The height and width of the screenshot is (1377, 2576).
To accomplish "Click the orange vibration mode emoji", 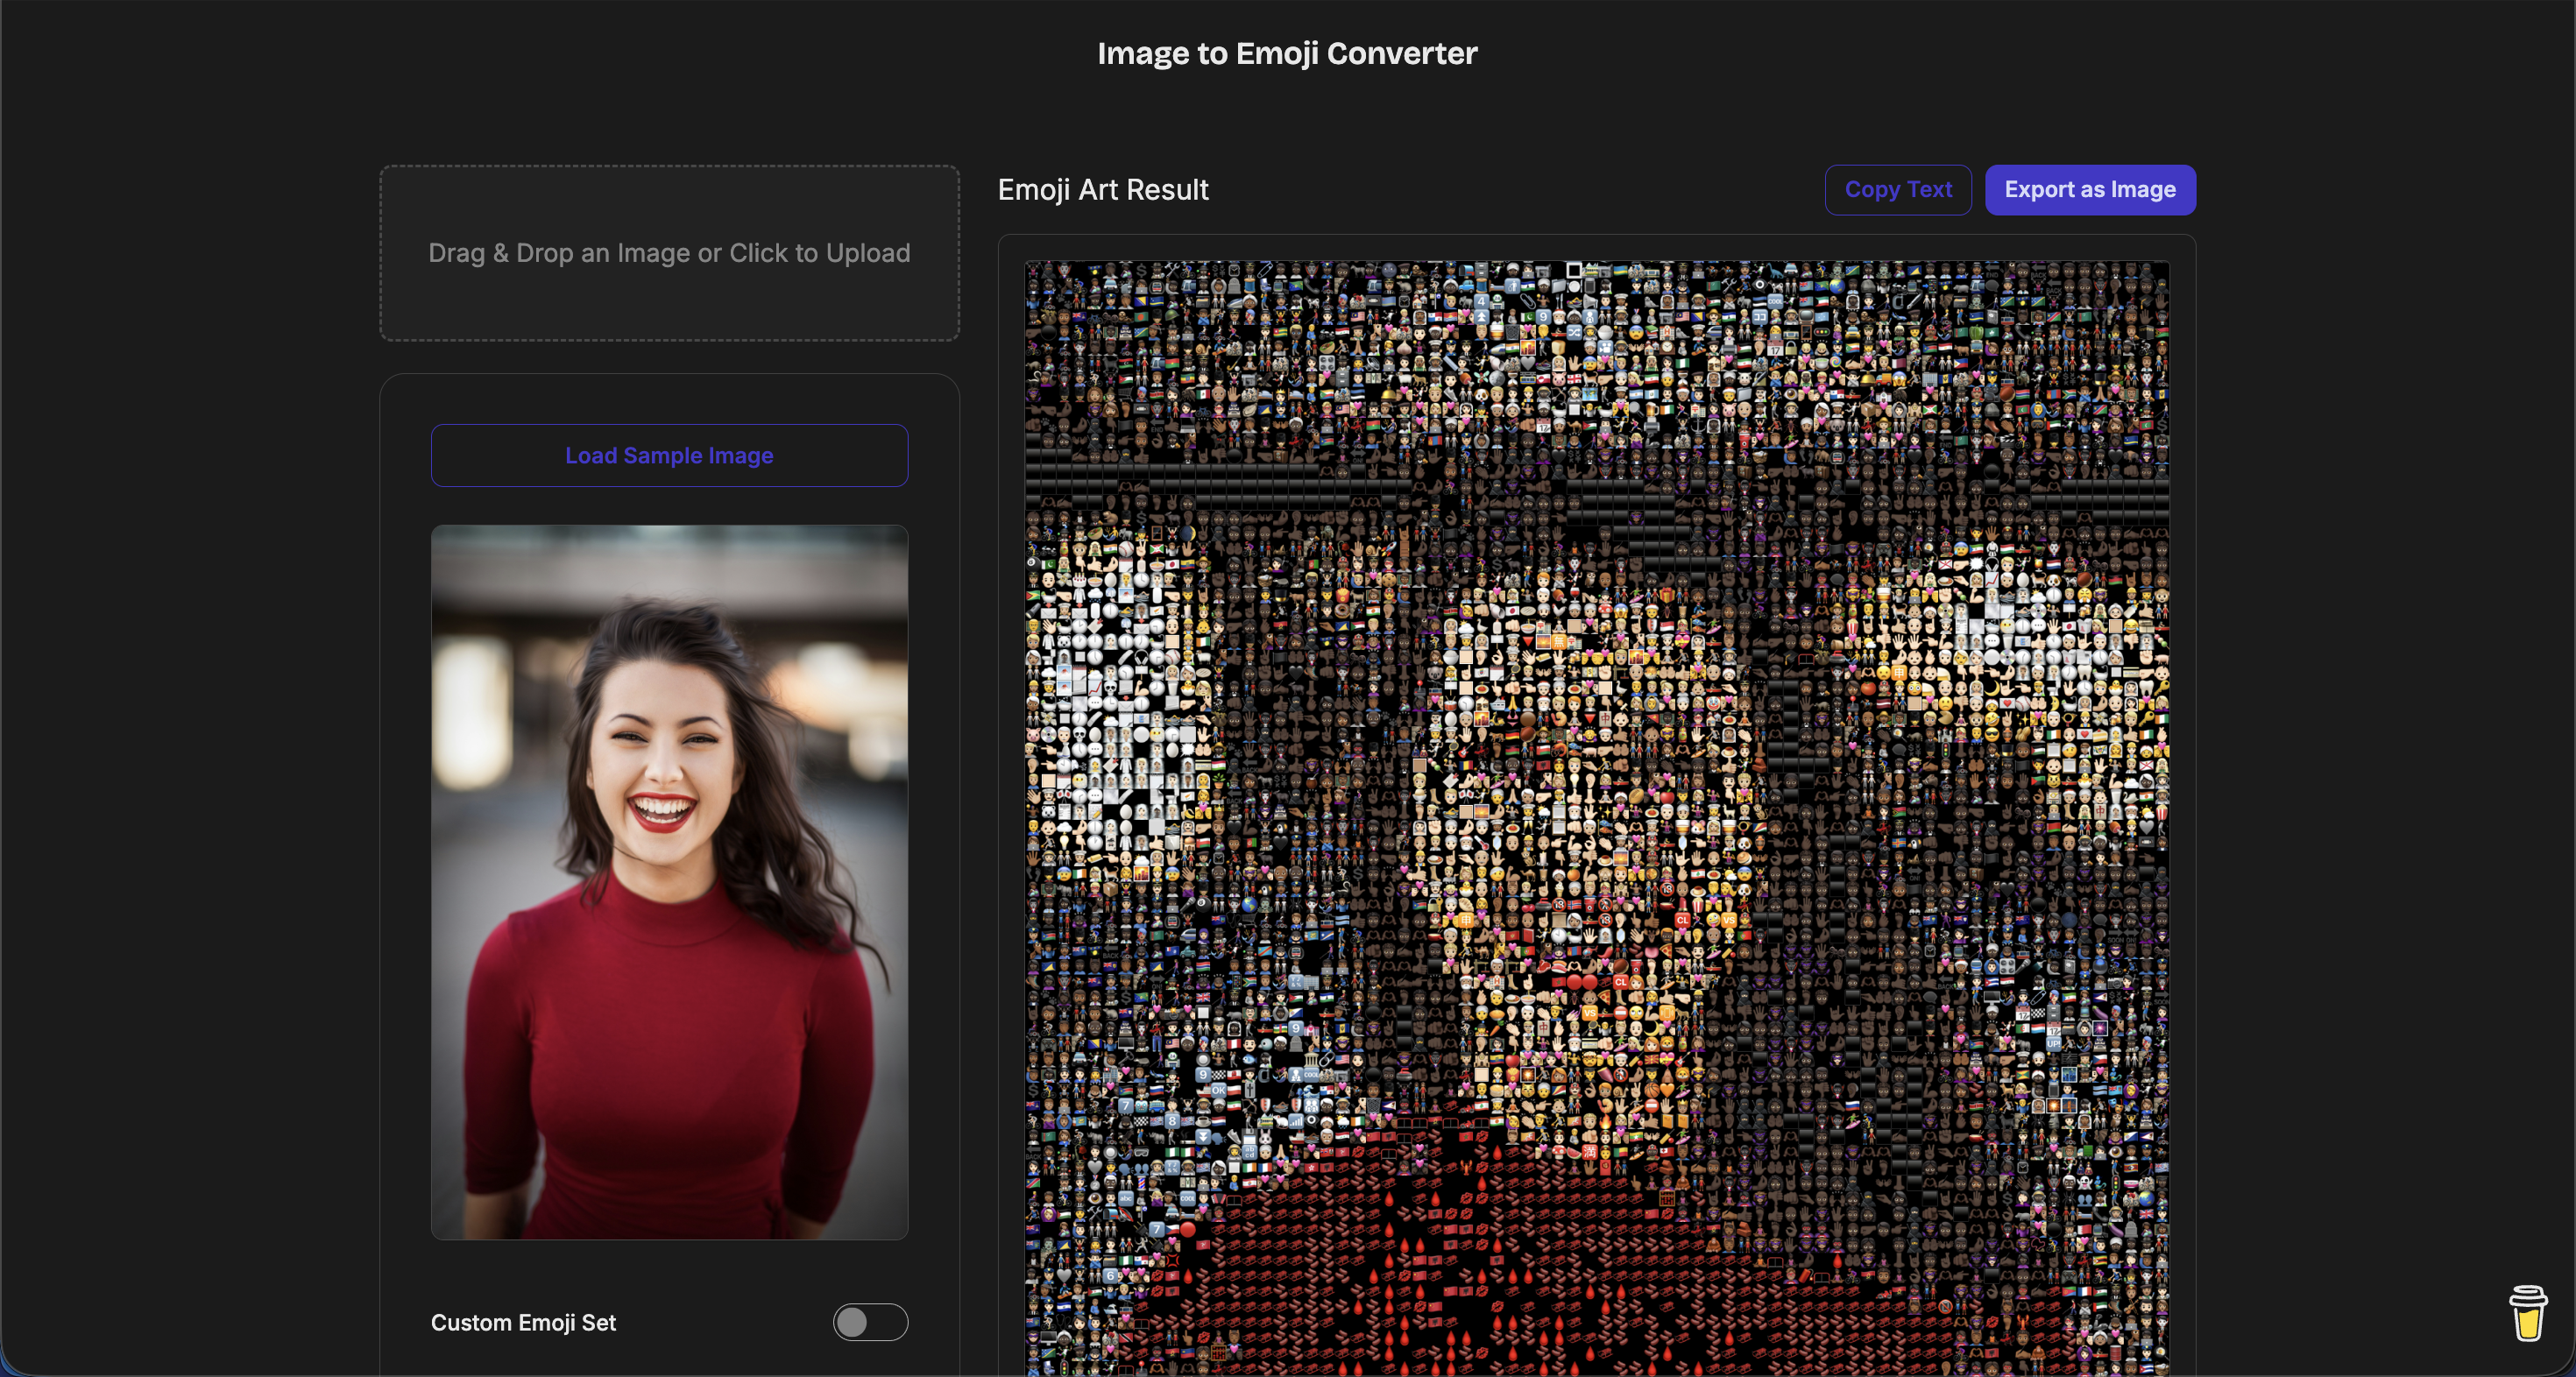I will pyautogui.click(x=1668, y=1013).
